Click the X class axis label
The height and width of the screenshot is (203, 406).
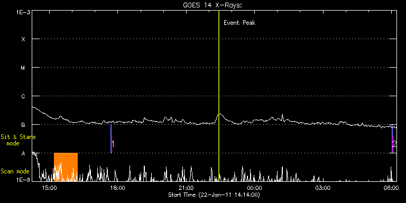pyautogui.click(x=23, y=39)
